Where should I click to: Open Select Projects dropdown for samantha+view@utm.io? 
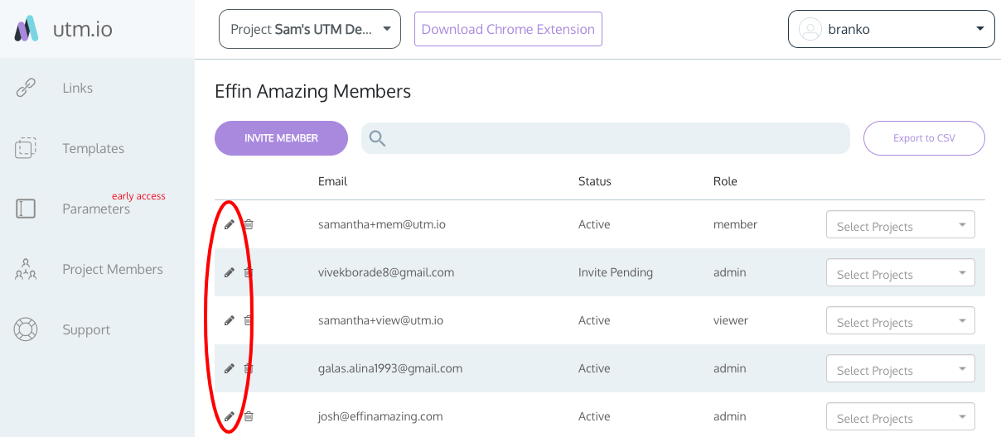coord(901,321)
